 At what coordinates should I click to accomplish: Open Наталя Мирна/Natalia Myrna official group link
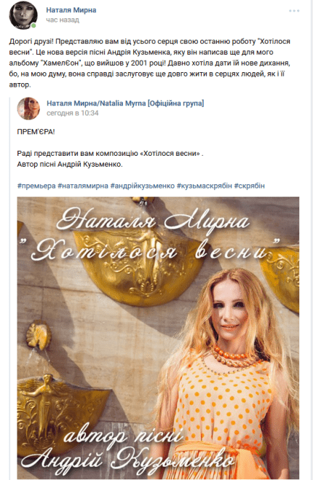tap(125, 103)
